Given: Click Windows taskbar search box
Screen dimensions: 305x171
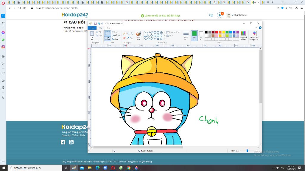Looking at the screenshot, I should tap(35, 168).
